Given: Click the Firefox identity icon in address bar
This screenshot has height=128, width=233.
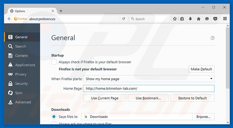Looking at the screenshot, I should pyautogui.click(x=16, y=19).
